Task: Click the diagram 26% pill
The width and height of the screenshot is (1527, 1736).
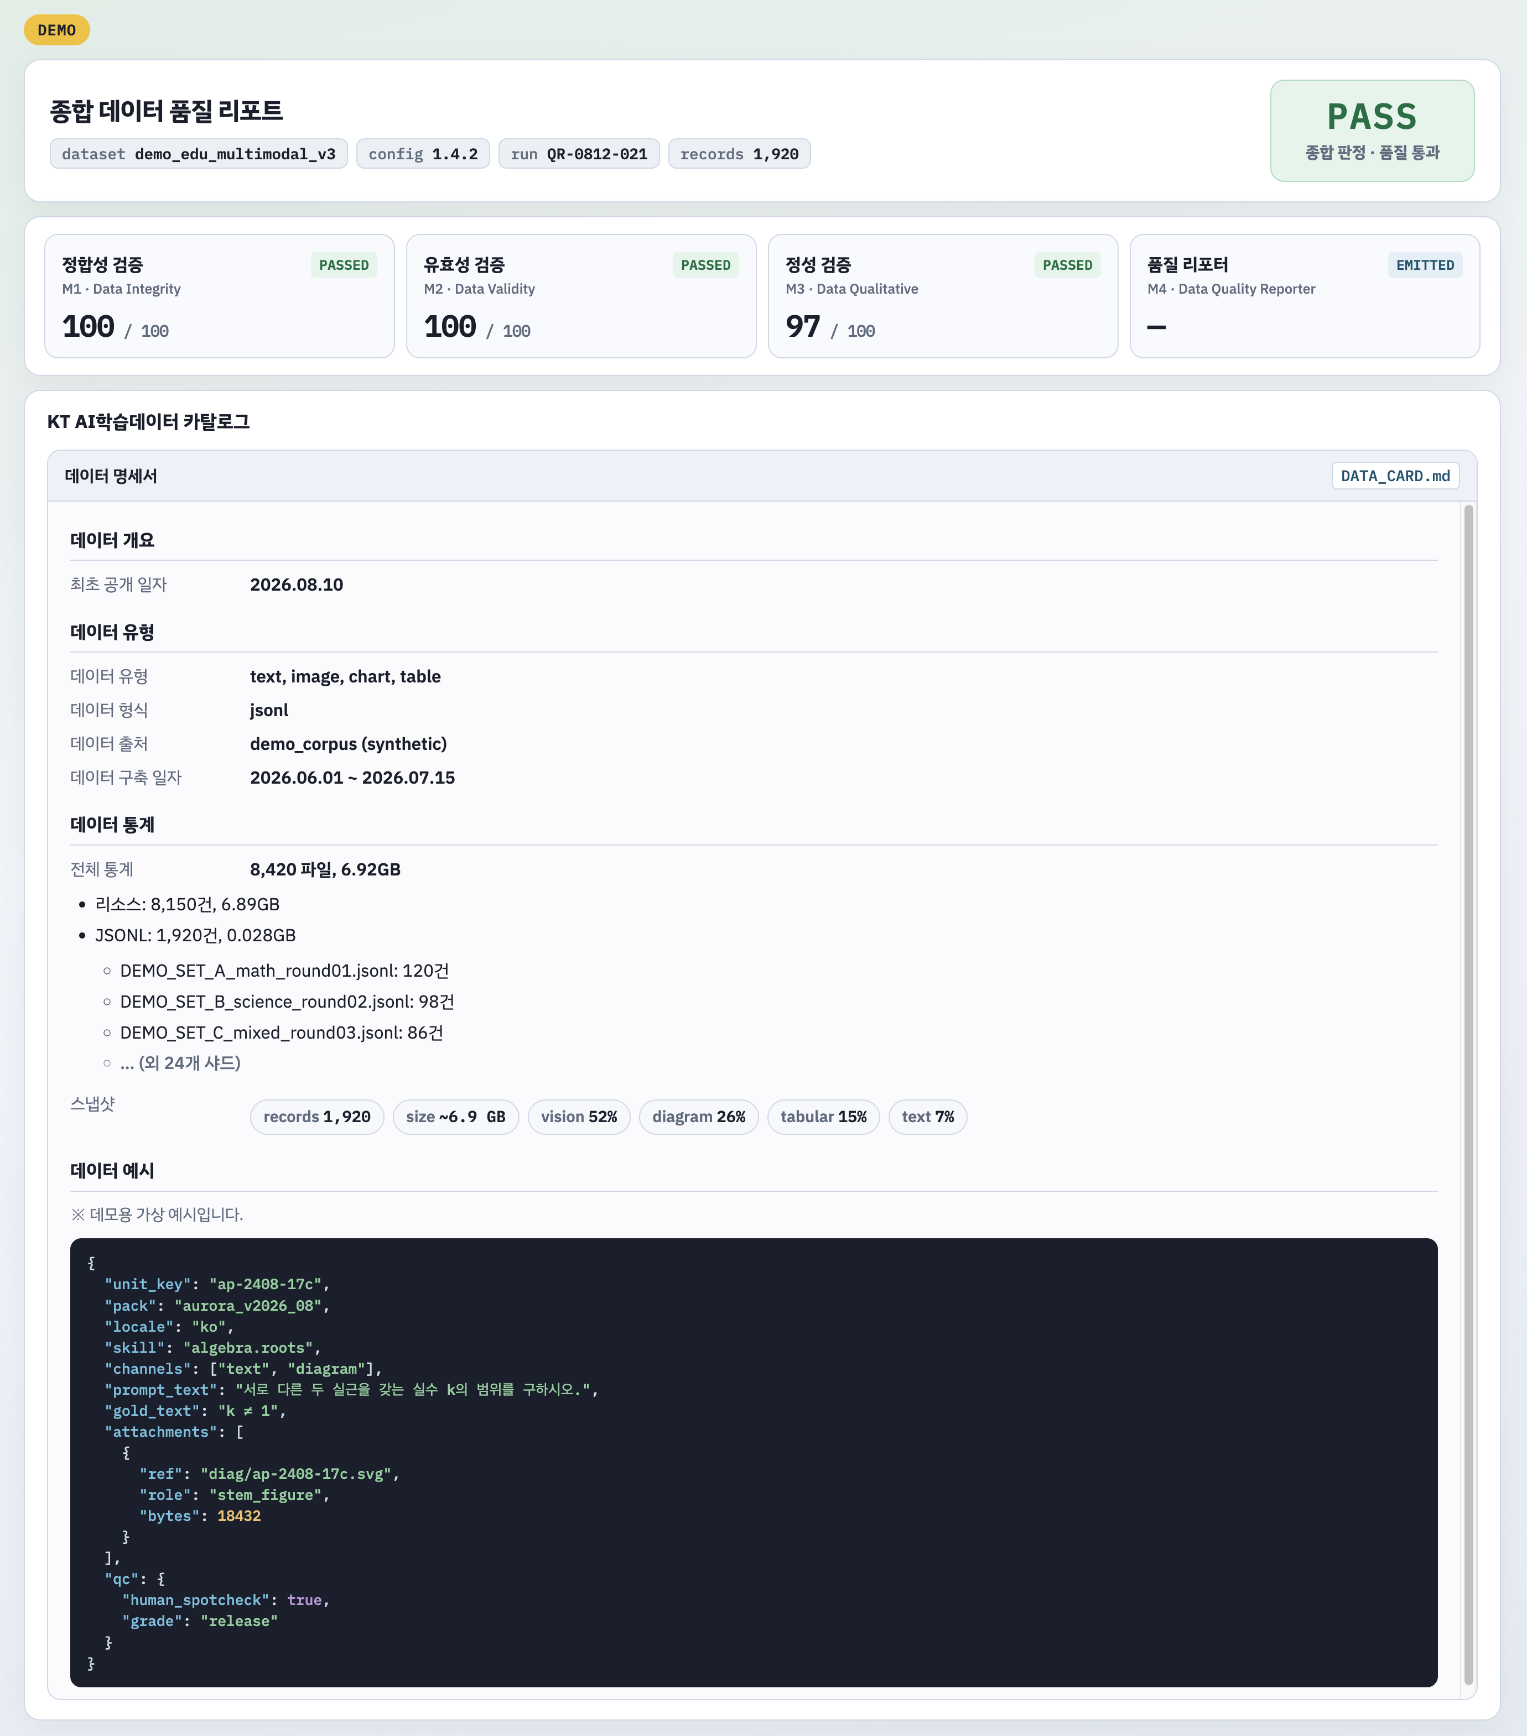Action: click(x=699, y=1117)
